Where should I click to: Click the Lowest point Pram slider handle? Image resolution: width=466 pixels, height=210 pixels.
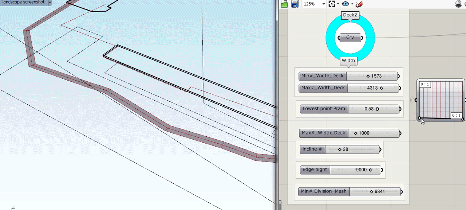(377, 109)
